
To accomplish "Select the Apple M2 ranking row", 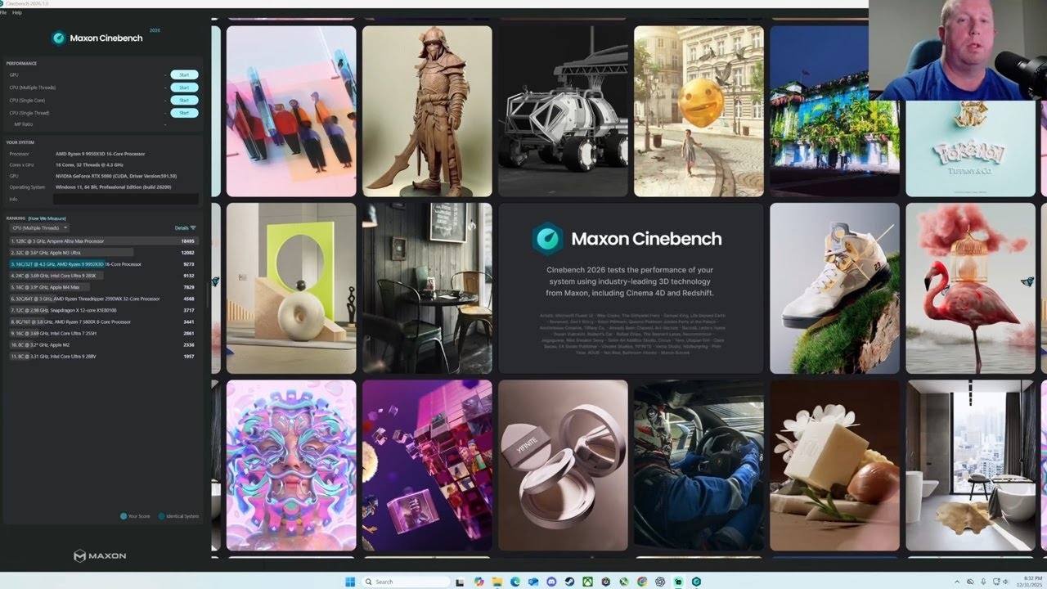I will coord(103,345).
